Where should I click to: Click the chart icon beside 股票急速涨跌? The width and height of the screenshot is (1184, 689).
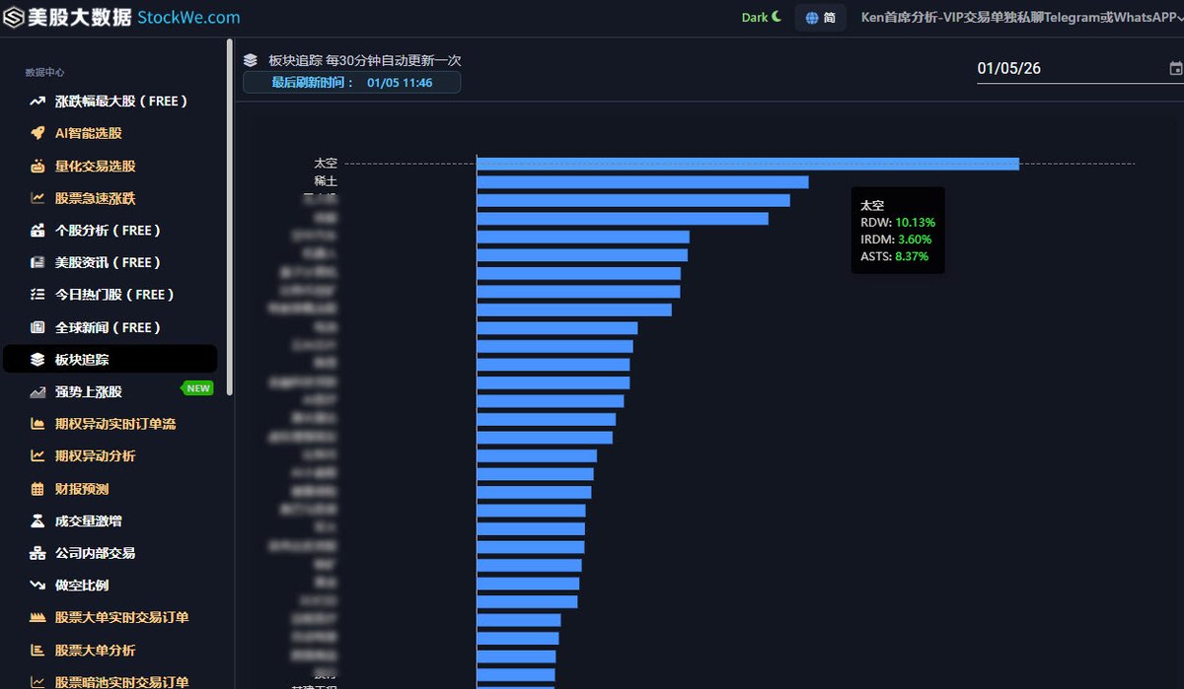(37, 198)
